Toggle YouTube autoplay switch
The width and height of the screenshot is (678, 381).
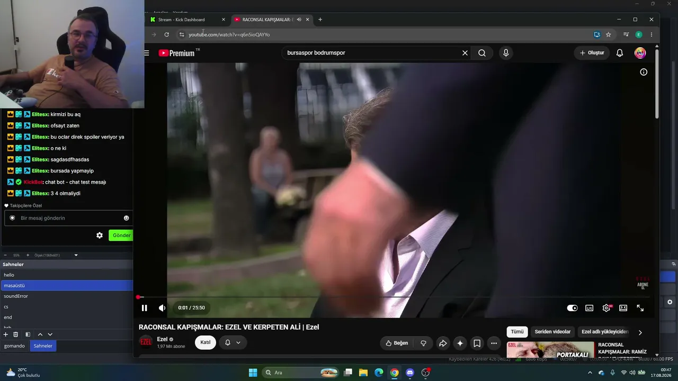coord(572,308)
